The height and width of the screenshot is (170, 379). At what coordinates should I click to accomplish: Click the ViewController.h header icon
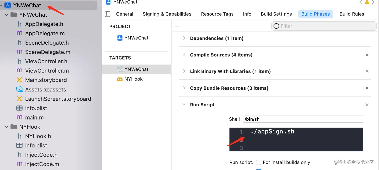point(19,61)
